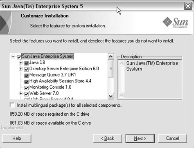Viewport: 194px width, 148px height.
Task: Select Directory Server Enterprise Edition 6.0 item
Action: (64, 69)
